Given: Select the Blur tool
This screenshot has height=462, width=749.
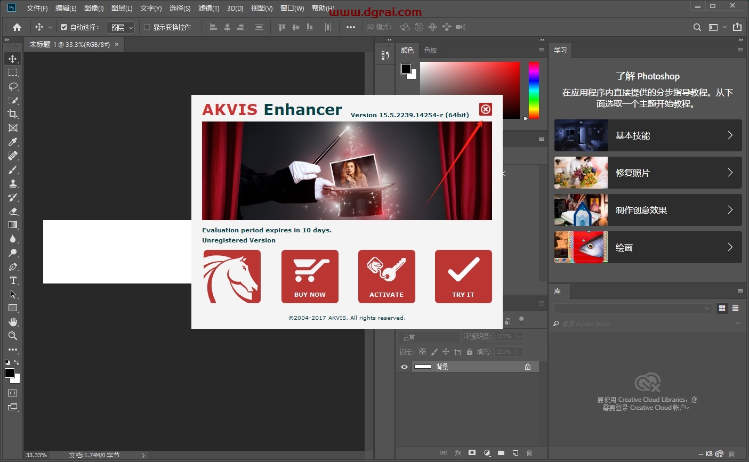Looking at the screenshot, I should [13, 239].
